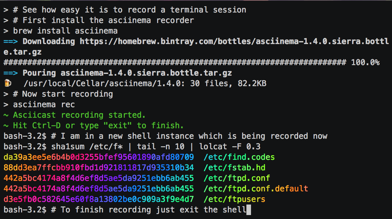Screen dimensions: 392x219
Task: Click the hash starting with da39a3ee
Action: click(x=98, y=157)
